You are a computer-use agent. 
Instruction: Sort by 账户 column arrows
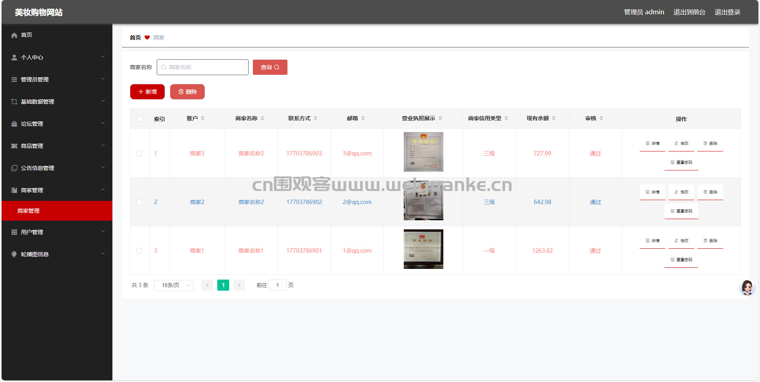(203, 118)
